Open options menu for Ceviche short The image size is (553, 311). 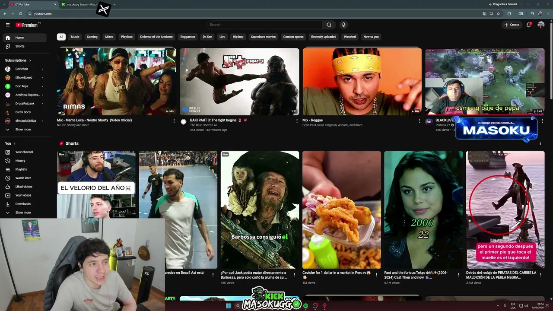376,274
